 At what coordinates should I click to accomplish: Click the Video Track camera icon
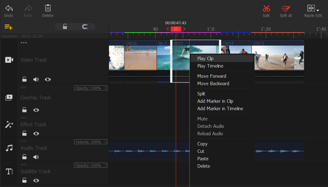[x=9, y=60]
